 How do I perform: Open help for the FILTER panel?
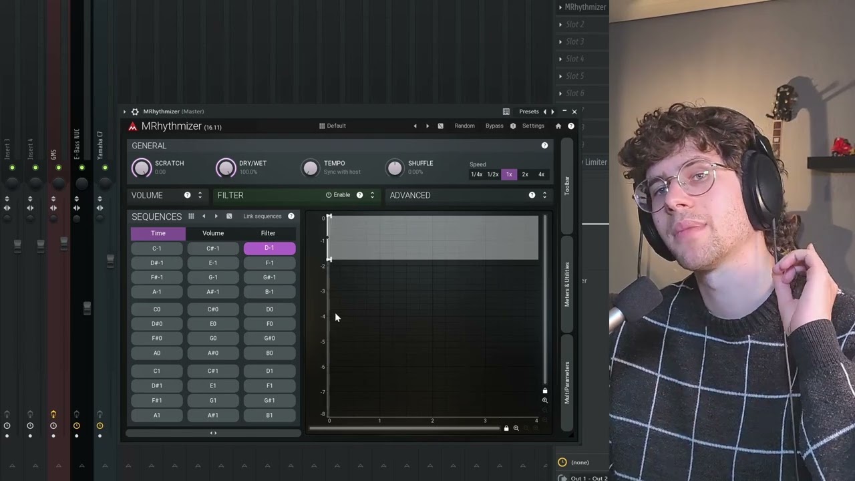tap(359, 195)
